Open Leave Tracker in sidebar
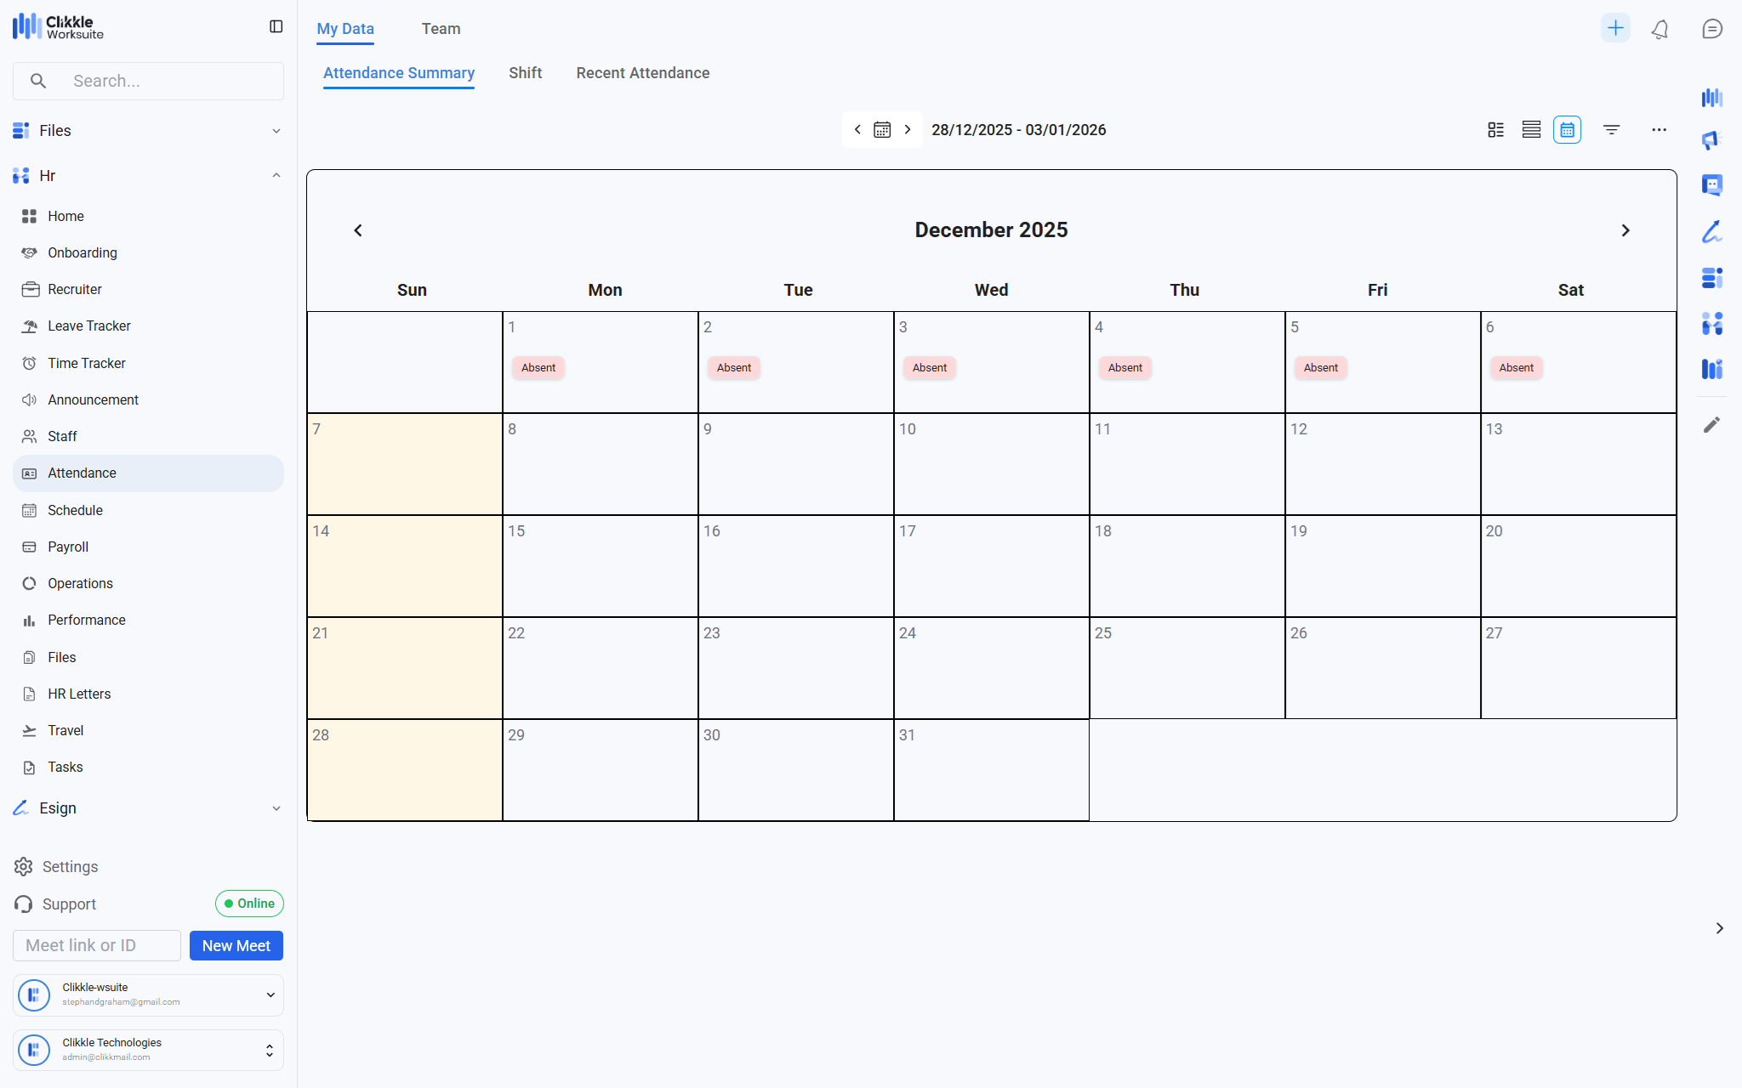 [88, 326]
